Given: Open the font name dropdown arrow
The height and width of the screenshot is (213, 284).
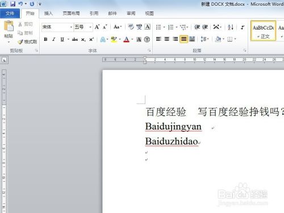Looking at the screenshot, I should [71, 27].
